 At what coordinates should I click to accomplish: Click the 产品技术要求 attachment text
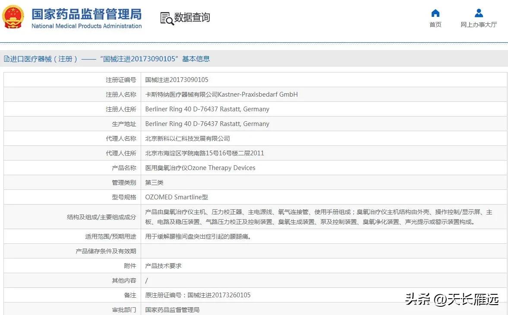pos(164,265)
